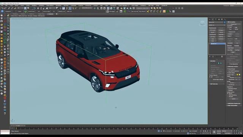The width and height of the screenshot is (243, 137).
Task: Activate the Select Object tool
Action: coord(25,8)
